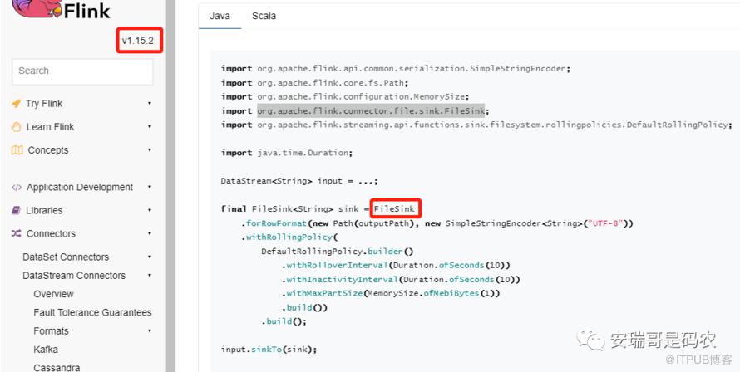Click the shuffle icon beside Connectors
Viewport: 740px width, 372px height.
click(17, 234)
